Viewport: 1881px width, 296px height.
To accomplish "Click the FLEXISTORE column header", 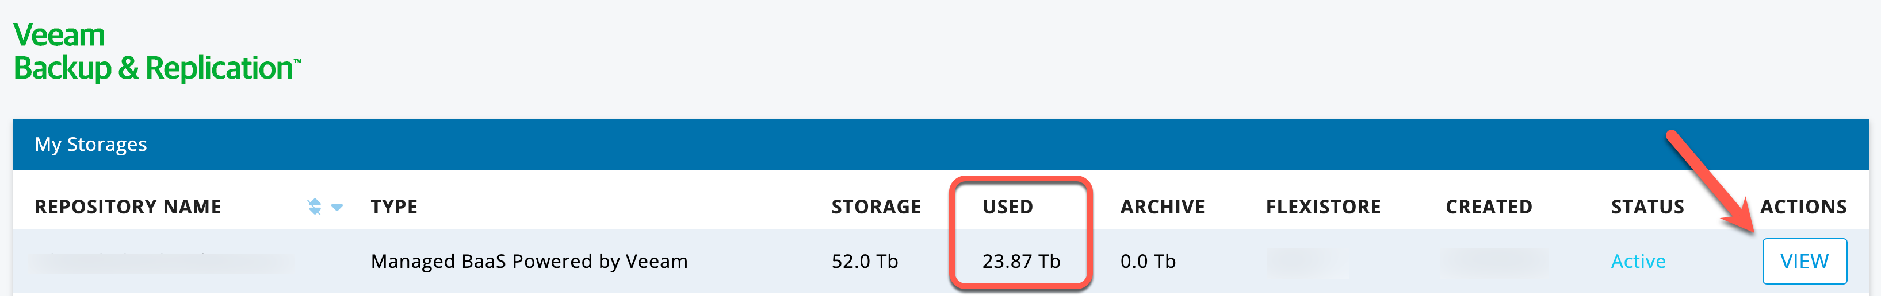I will point(1323,207).
